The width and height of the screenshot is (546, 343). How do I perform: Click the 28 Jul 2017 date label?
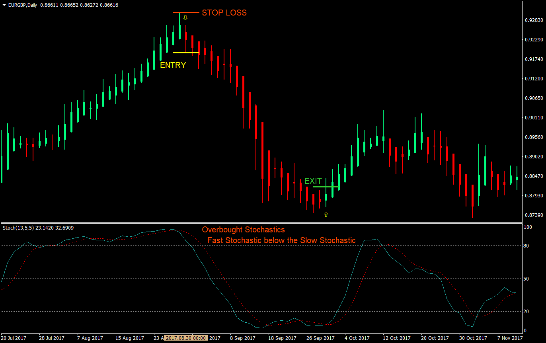pyautogui.click(x=52, y=338)
